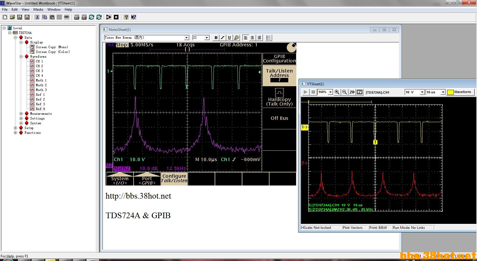Select Math 2 waveform in tree
Image resolution: width=477 pixels, height=261 pixels.
[x=41, y=85]
